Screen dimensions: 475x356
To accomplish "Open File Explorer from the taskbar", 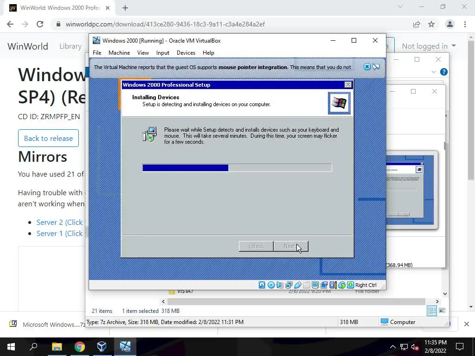I will 57,347.
